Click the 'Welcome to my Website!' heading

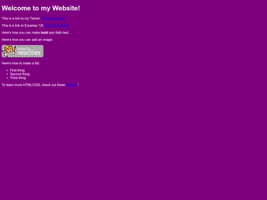coord(41,8)
